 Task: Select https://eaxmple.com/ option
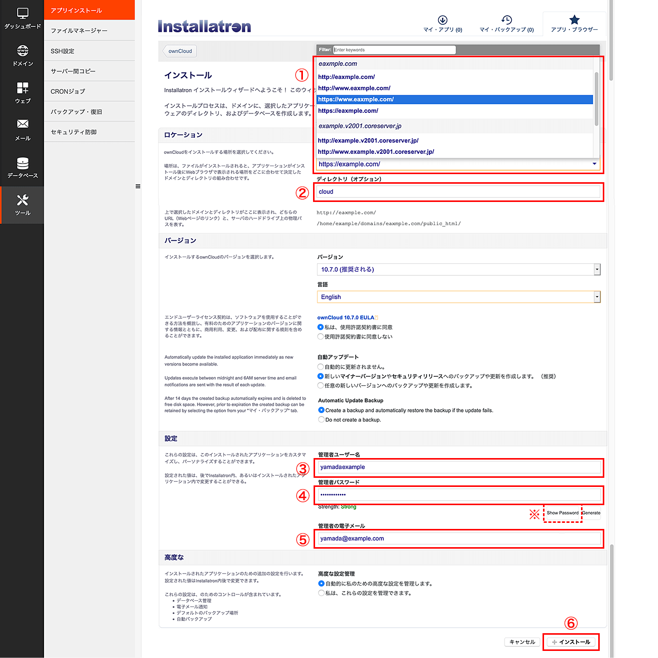tap(454, 111)
